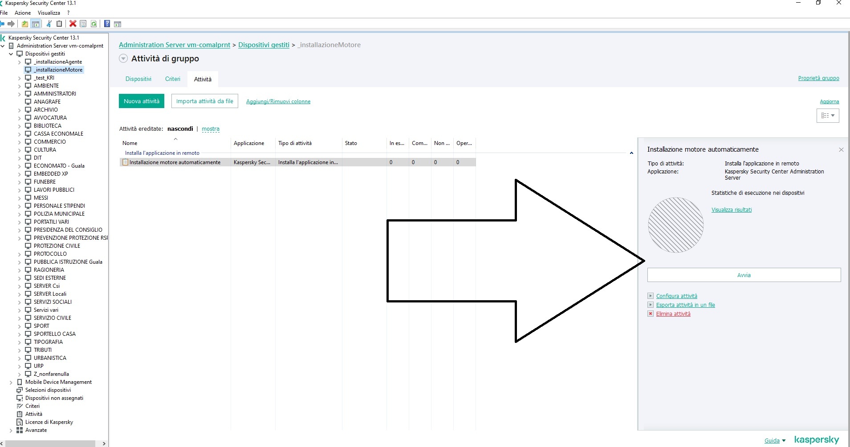Click Administration Server vm-comalprnt breadcrumb link
The width and height of the screenshot is (850, 447).
(x=175, y=45)
